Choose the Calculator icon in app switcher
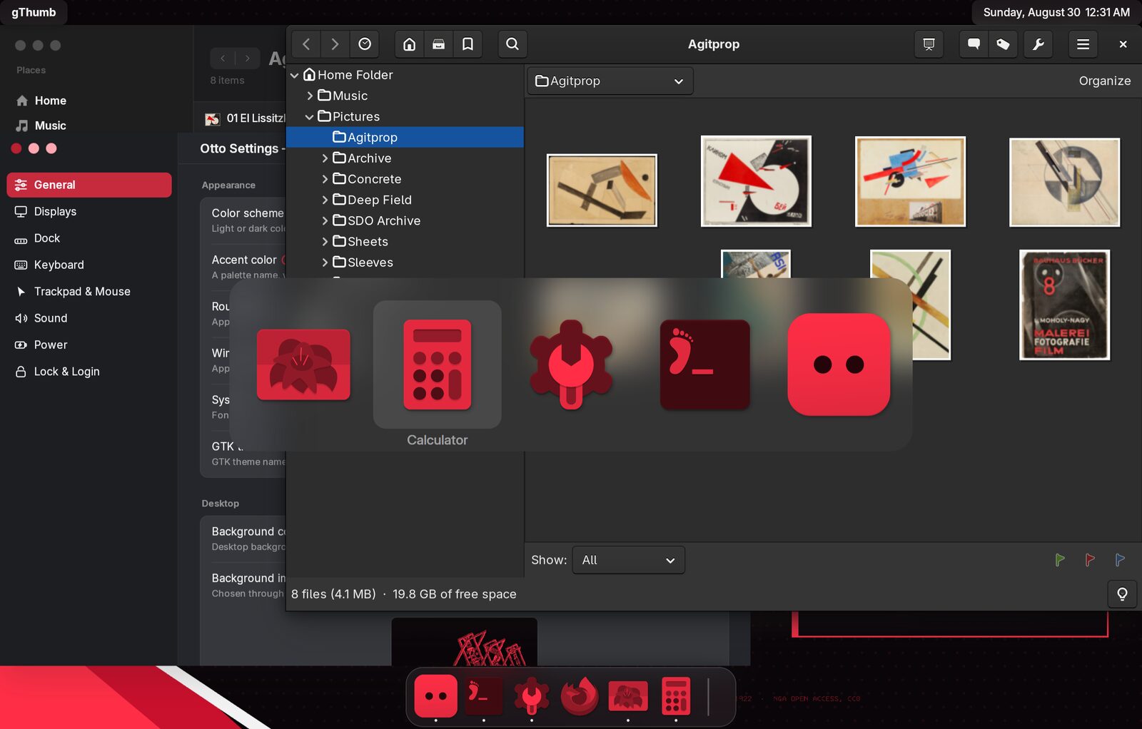1142x729 pixels. [x=438, y=364]
